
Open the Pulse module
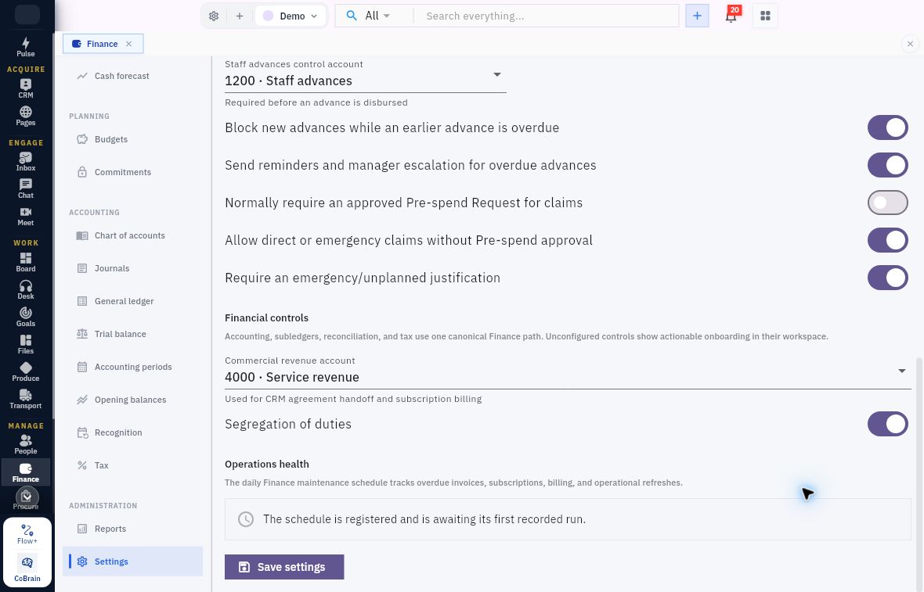(x=25, y=47)
